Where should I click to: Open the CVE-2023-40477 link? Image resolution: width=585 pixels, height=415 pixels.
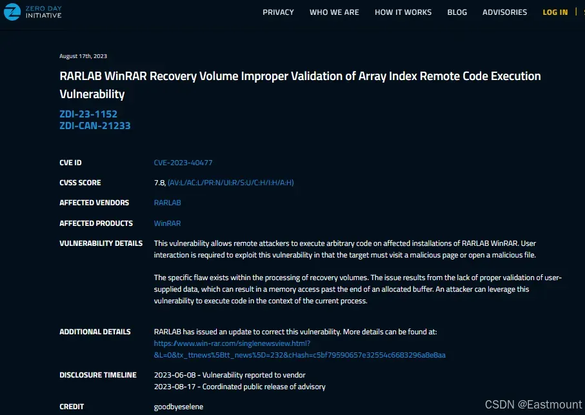click(183, 163)
